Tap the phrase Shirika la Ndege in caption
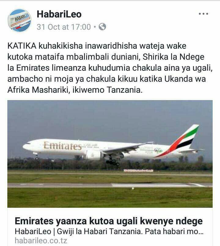Image resolution: width=220 pixels, height=246 pixels. 174,57
